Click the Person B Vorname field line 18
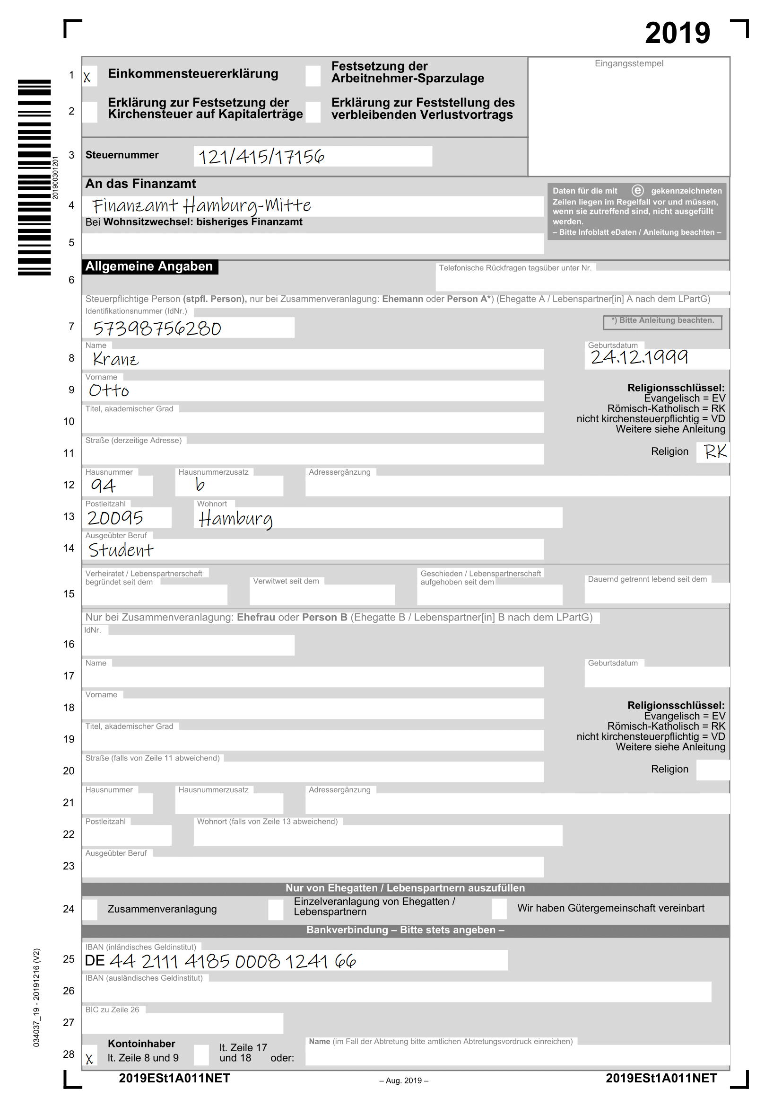The image size is (782, 1107). coord(313,709)
